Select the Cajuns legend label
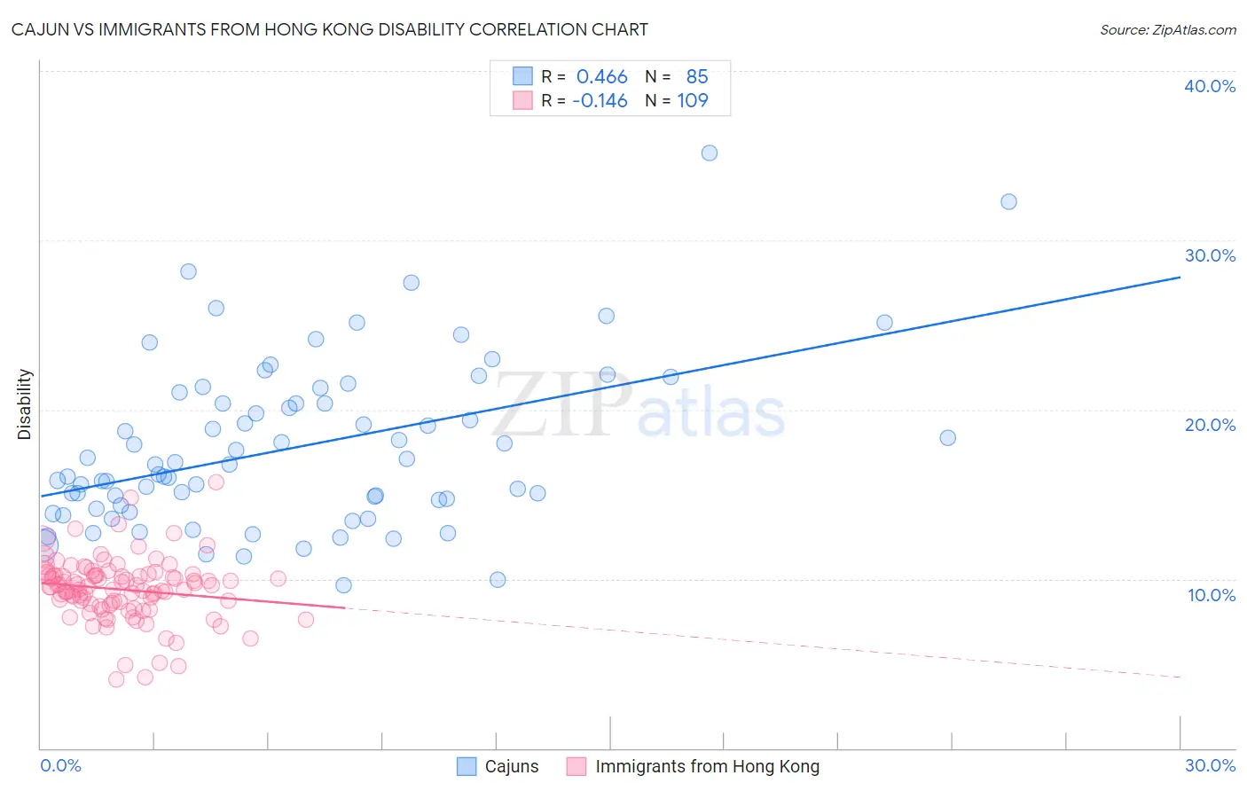The width and height of the screenshot is (1247, 791). (x=512, y=766)
